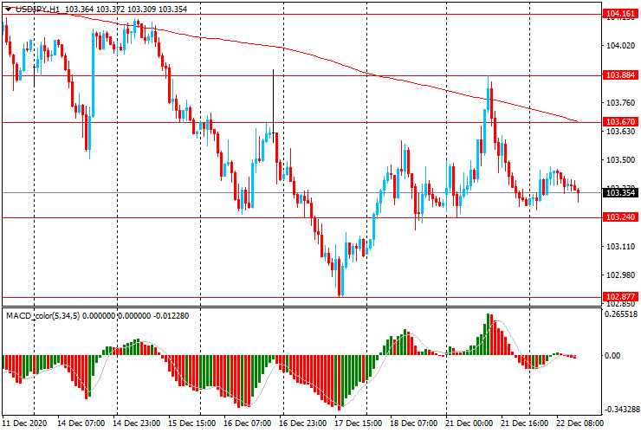
Task: Select the 102.877 bottom price level label
Action: tap(618, 296)
